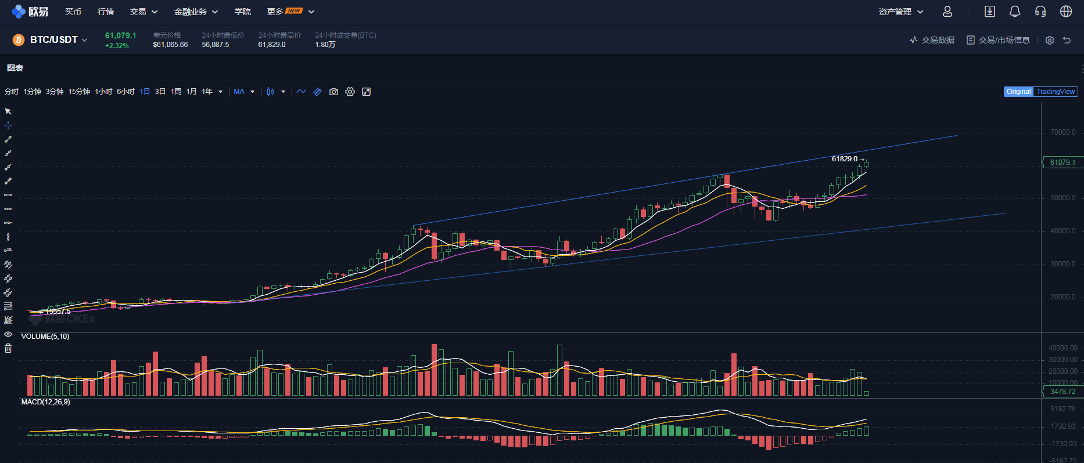Open the 资产管理 dropdown menu
The image size is (1084, 463).
pyautogui.click(x=900, y=12)
